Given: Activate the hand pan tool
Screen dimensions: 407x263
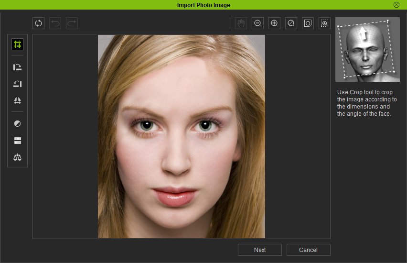Looking at the screenshot, I should 241,23.
